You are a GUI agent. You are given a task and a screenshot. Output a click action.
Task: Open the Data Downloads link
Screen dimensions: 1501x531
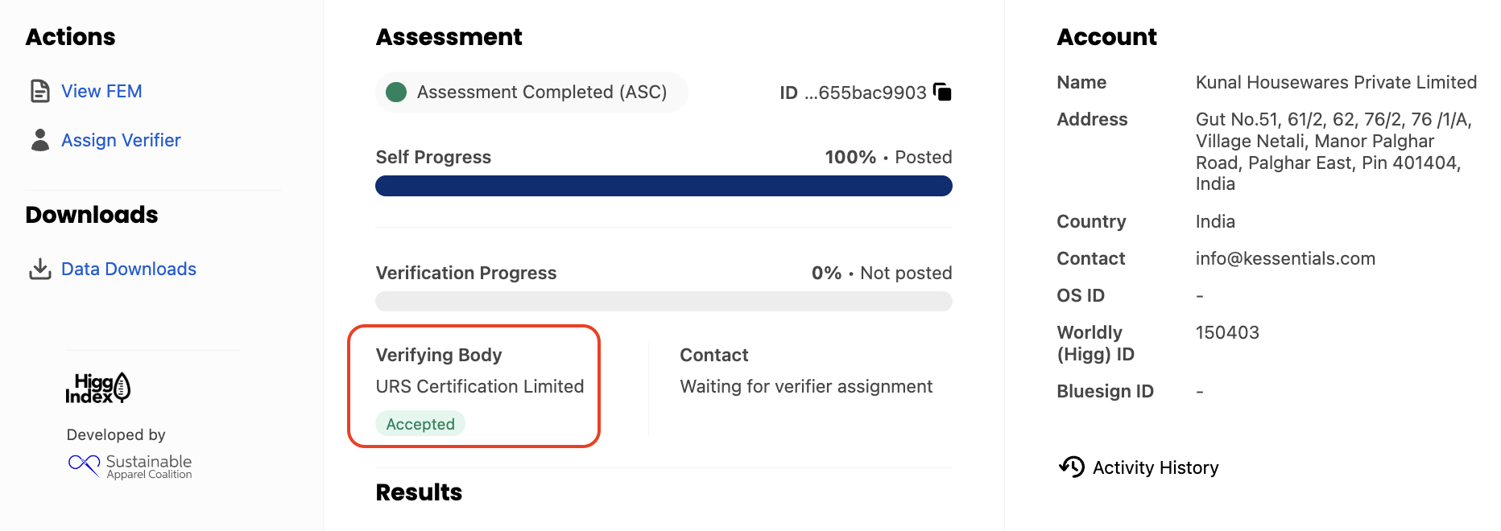(129, 269)
